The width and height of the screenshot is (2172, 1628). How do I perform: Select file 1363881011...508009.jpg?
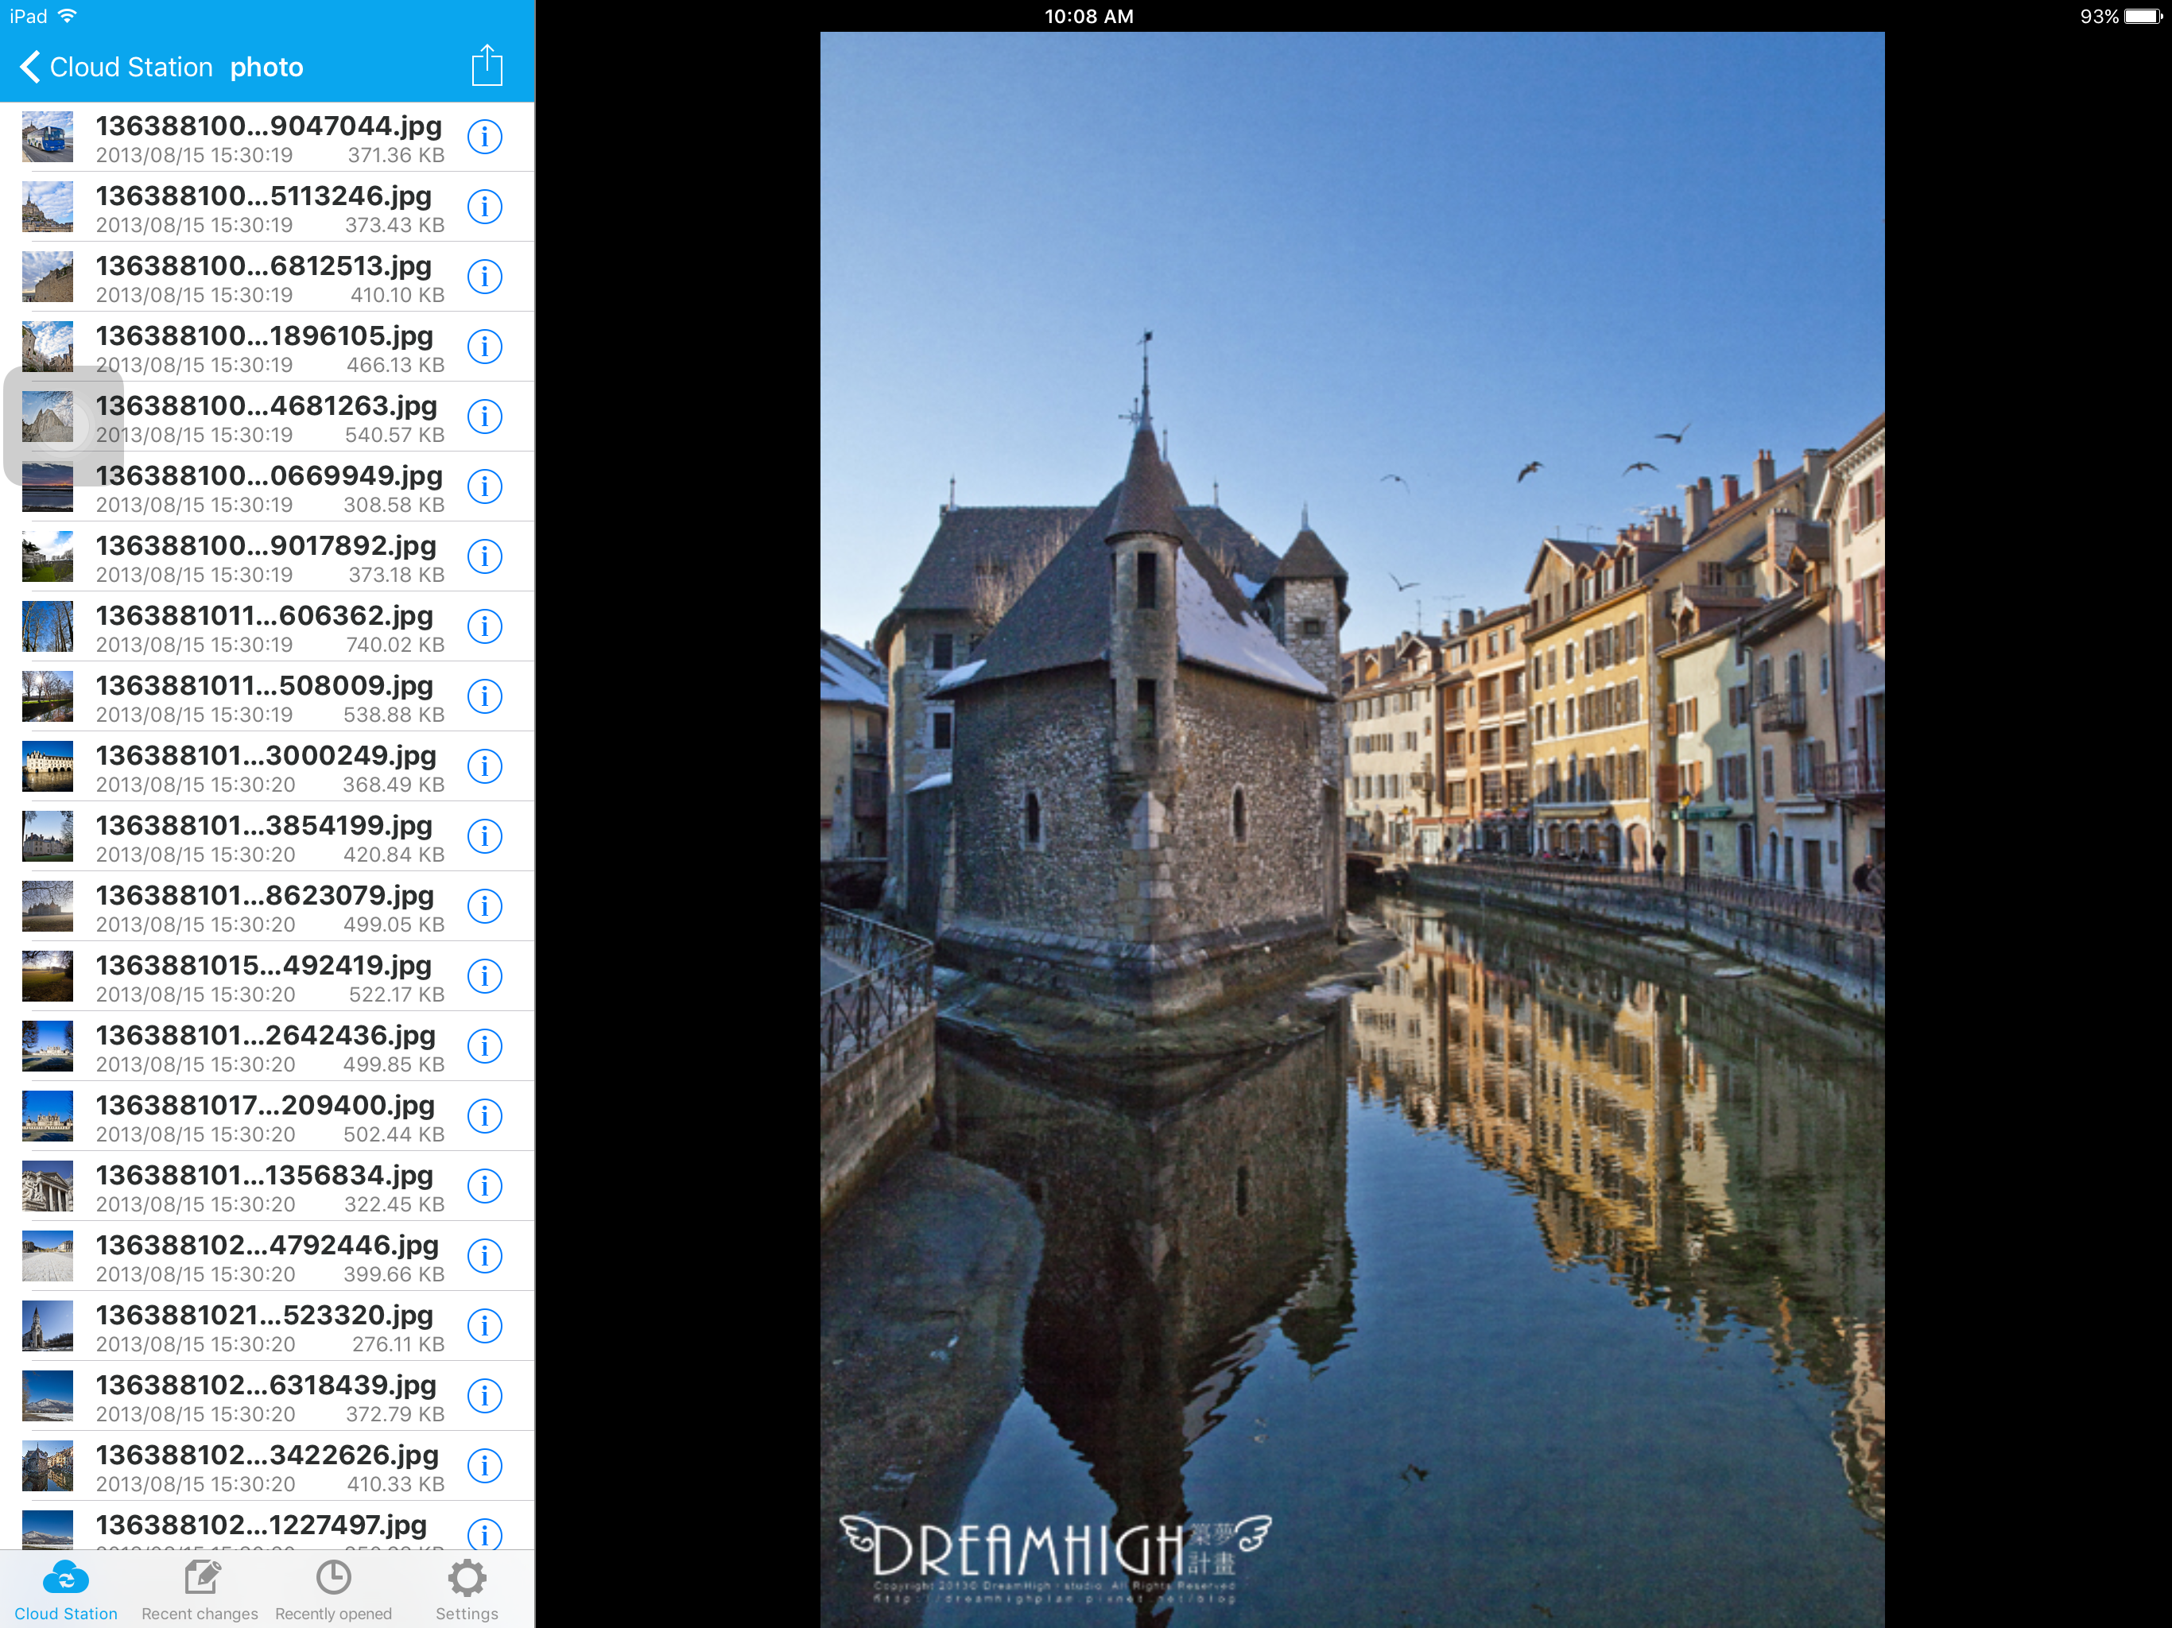[263, 697]
